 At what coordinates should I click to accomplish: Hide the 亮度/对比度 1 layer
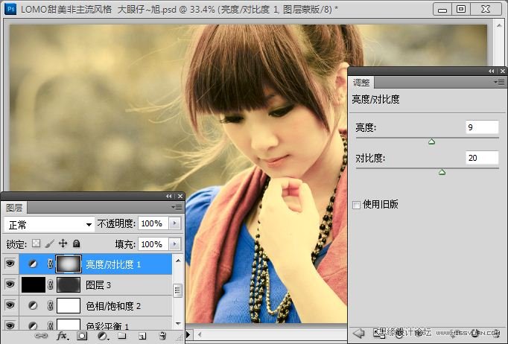pyautogui.click(x=10, y=264)
